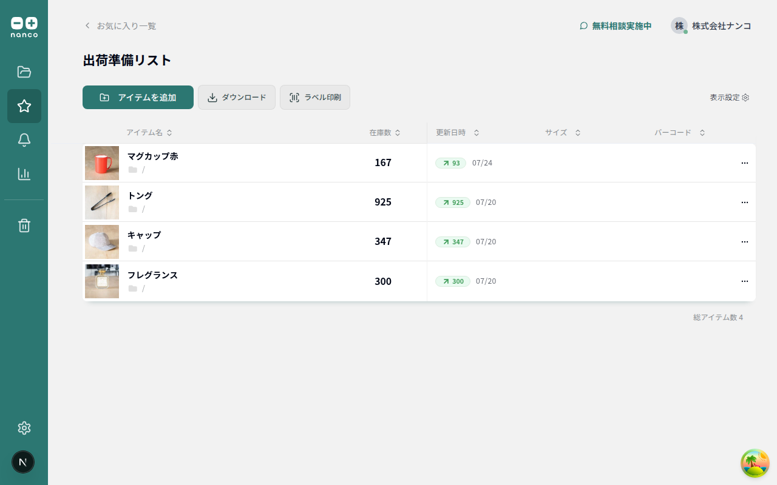Sort by アイテム名 column
This screenshot has height=485, width=777.
click(149, 133)
